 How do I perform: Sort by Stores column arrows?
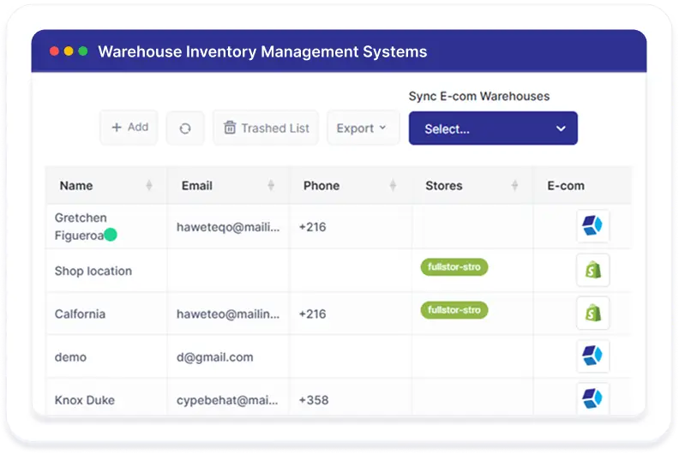(x=514, y=186)
